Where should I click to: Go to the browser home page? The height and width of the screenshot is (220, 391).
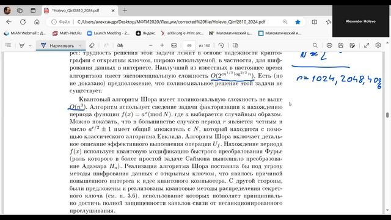coord(37,22)
